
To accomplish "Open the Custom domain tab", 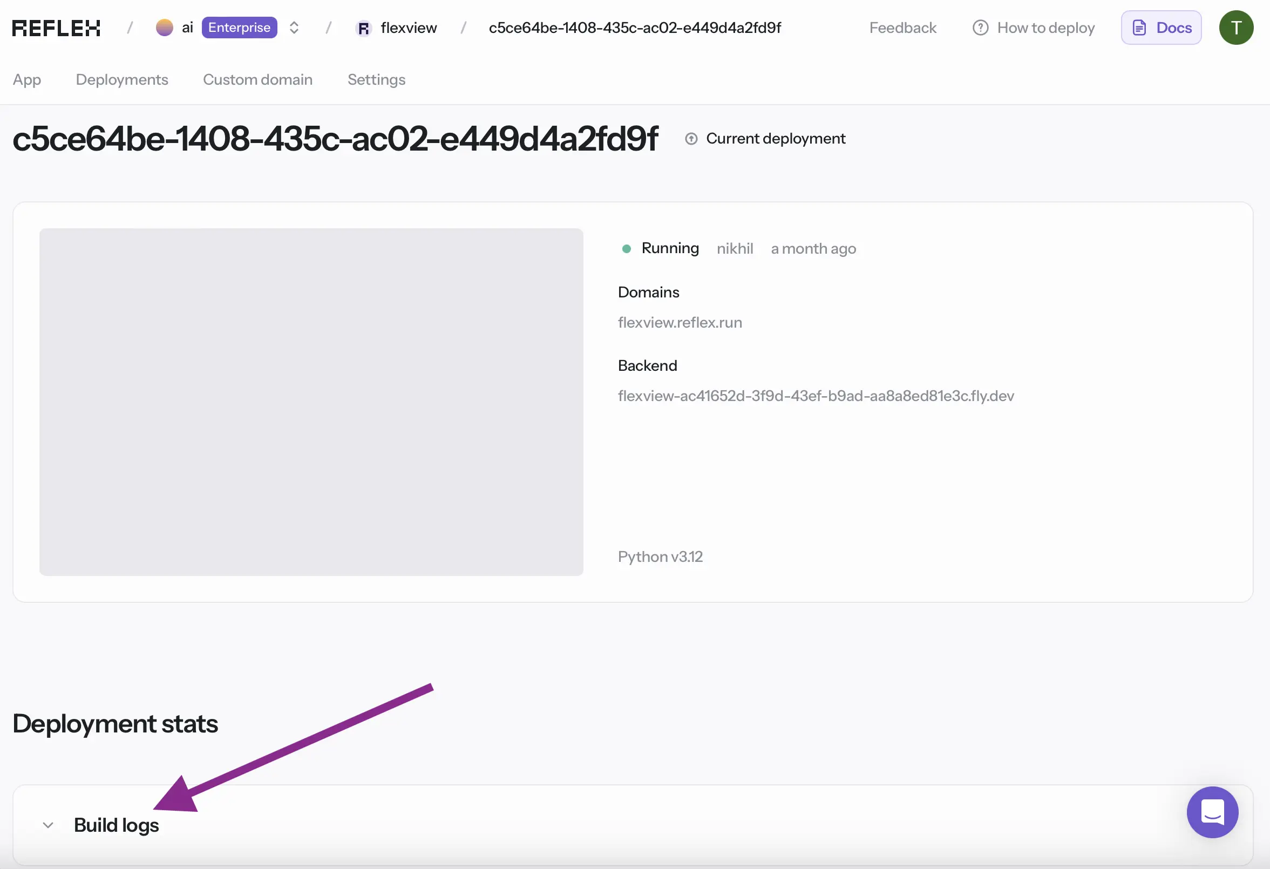I will [x=257, y=80].
